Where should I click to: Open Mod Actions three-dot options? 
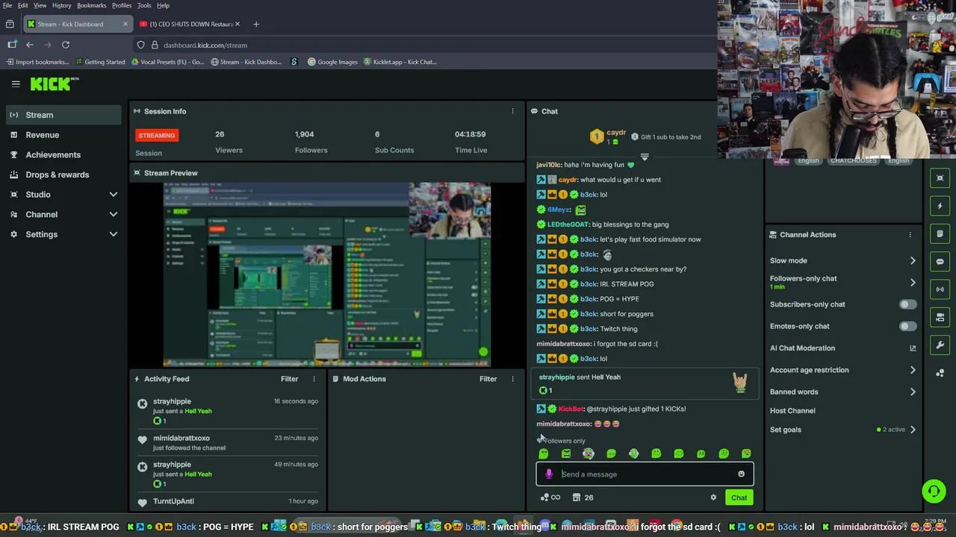512,379
